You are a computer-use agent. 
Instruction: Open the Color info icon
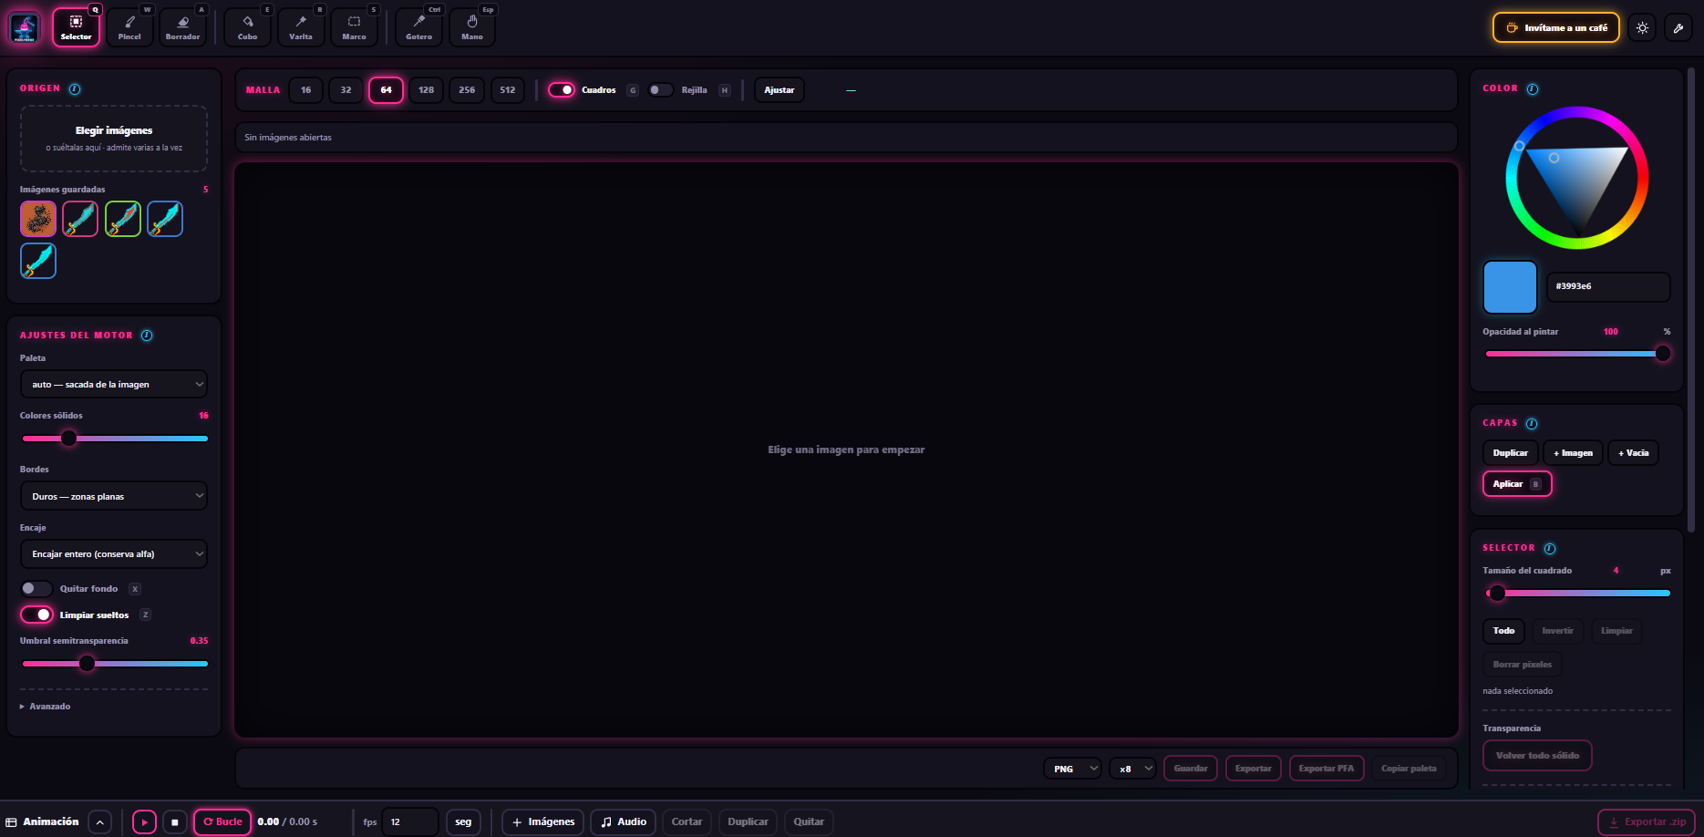[x=1533, y=88]
